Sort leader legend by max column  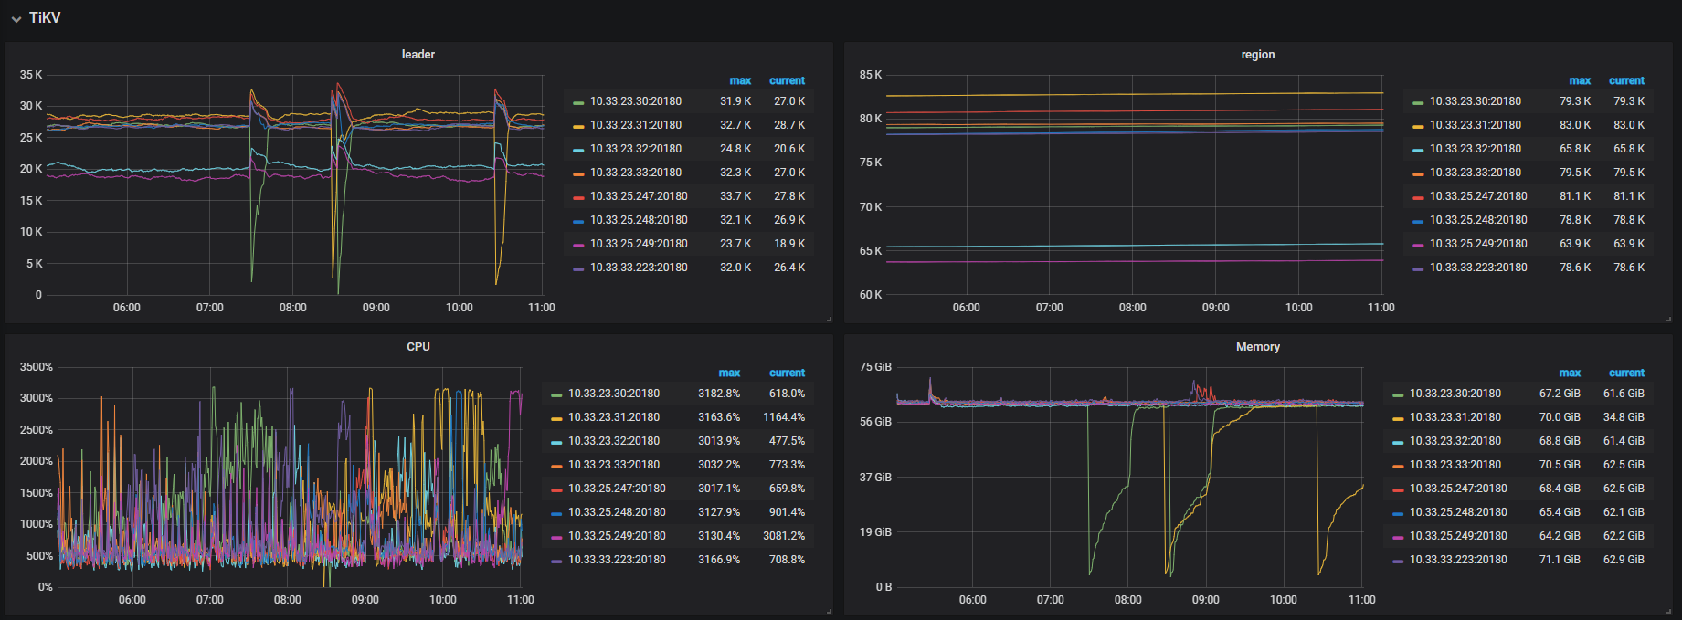[740, 81]
